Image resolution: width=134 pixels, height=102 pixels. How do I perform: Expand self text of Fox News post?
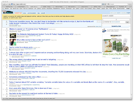pyautogui.click(x=10, y=68)
